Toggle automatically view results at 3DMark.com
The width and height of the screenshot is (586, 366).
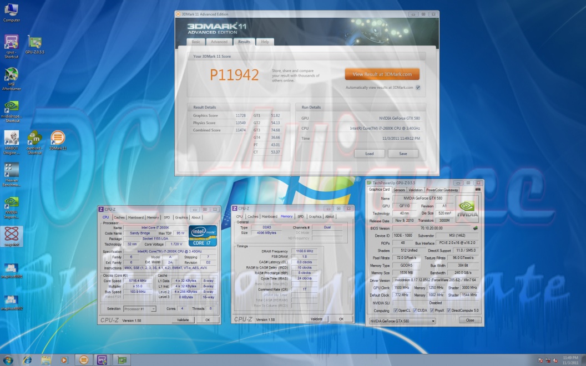(x=418, y=87)
